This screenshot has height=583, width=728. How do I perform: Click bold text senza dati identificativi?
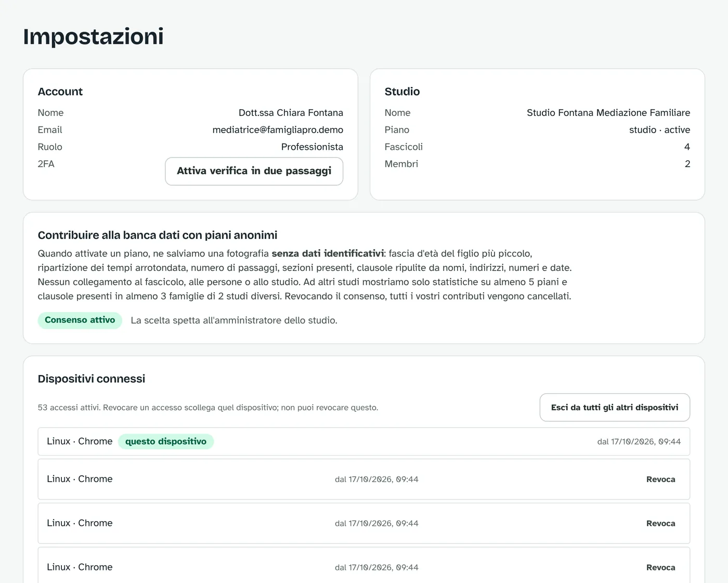[328, 254]
